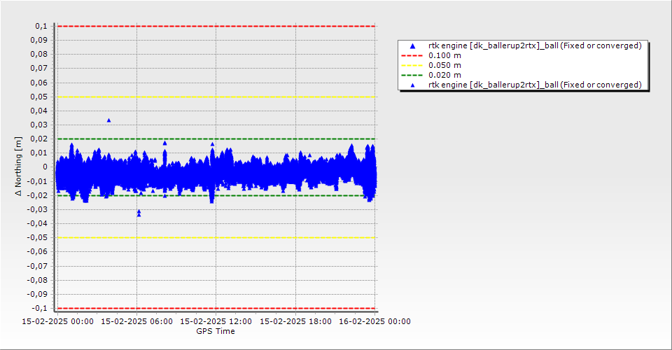Click the small blue triangle in last legend entry

pyautogui.click(x=412, y=85)
